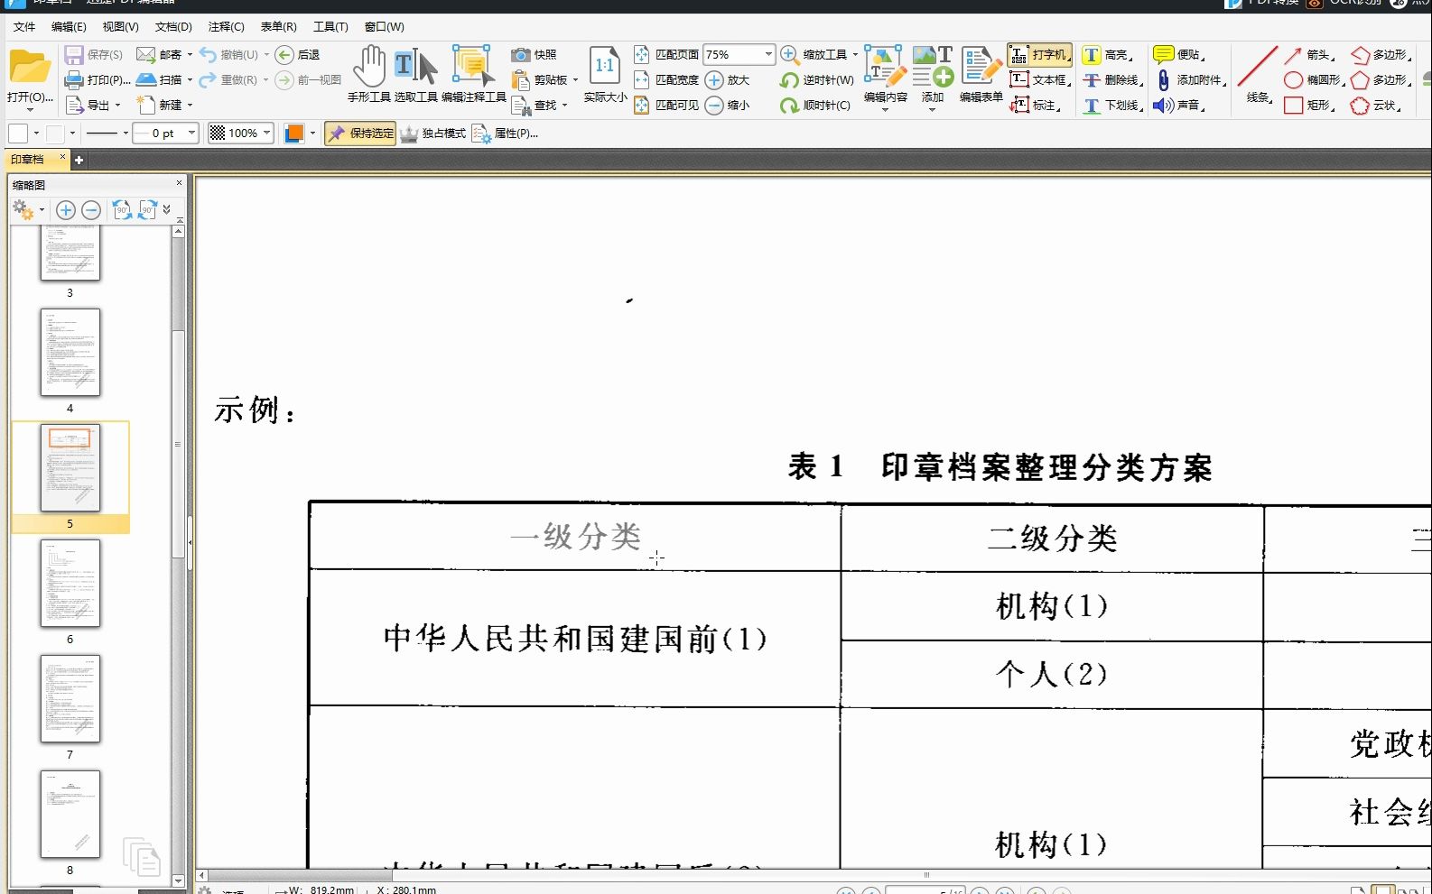Select the 选取工具 selection tool
1432x894 pixels.
415,76
